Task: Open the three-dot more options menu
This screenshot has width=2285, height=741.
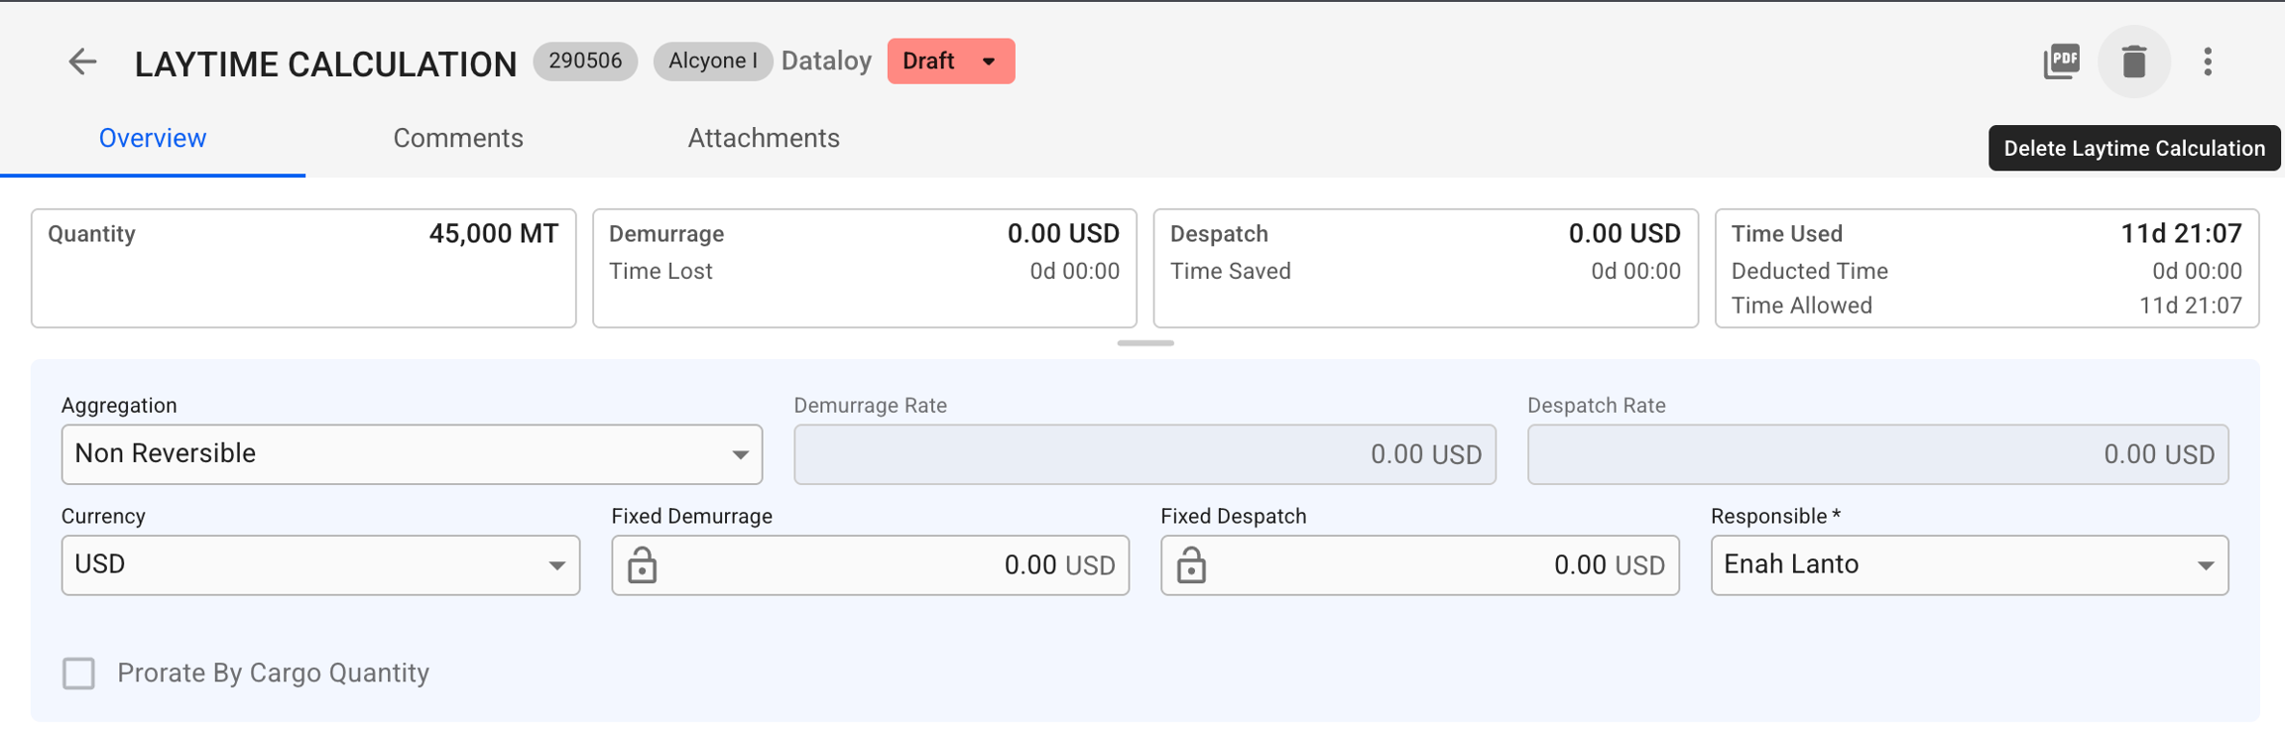Action: (2208, 62)
